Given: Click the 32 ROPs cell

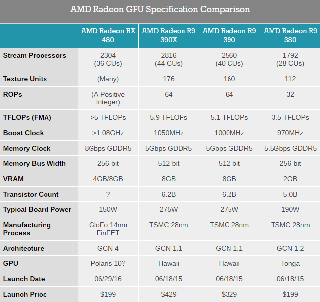Looking at the screenshot, I should pyautogui.click(x=290, y=98).
